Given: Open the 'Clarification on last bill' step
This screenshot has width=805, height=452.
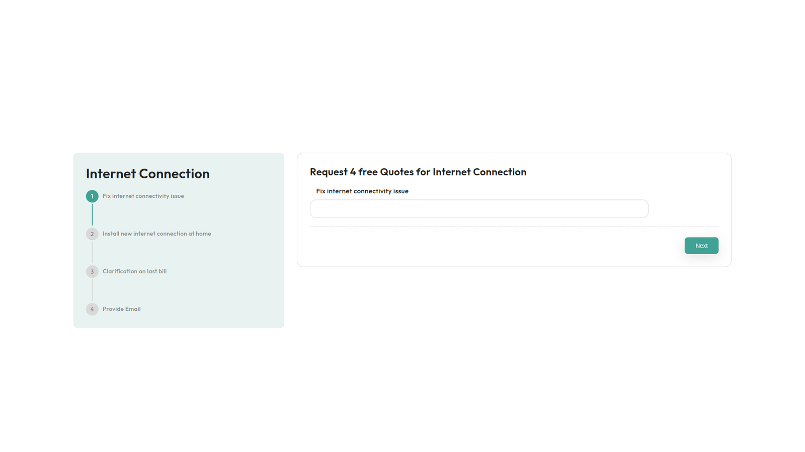Looking at the screenshot, I should (134, 272).
